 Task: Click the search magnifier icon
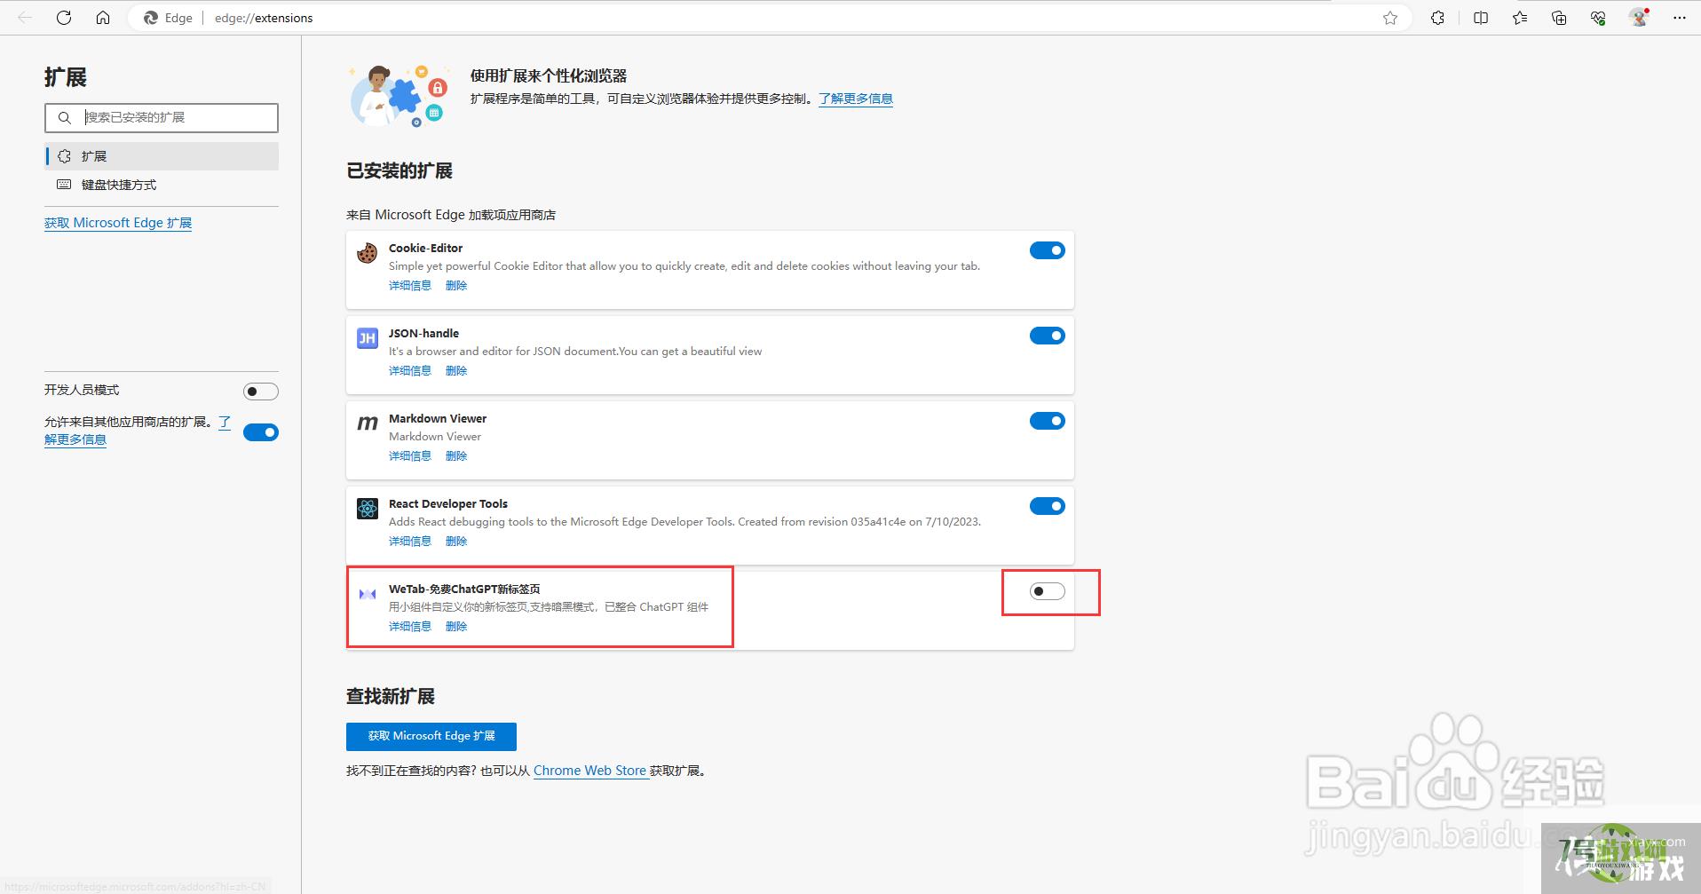pos(64,117)
